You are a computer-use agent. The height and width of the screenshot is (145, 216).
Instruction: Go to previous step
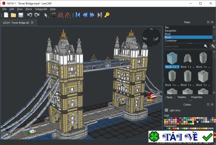(x=85, y=15)
